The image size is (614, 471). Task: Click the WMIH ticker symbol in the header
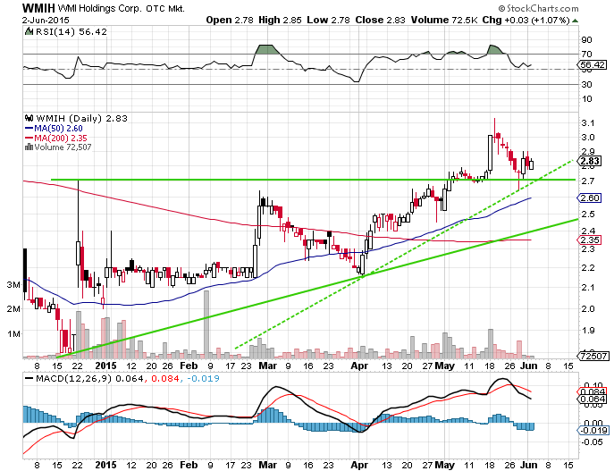(38, 8)
